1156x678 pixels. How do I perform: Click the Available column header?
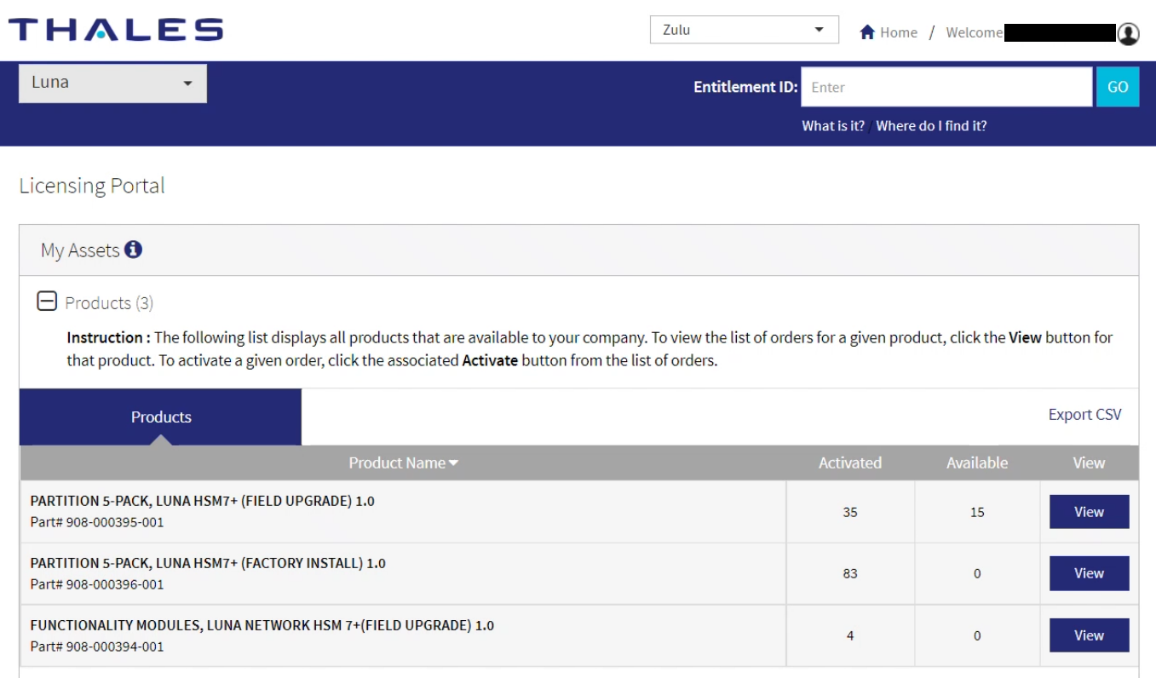[x=977, y=463]
